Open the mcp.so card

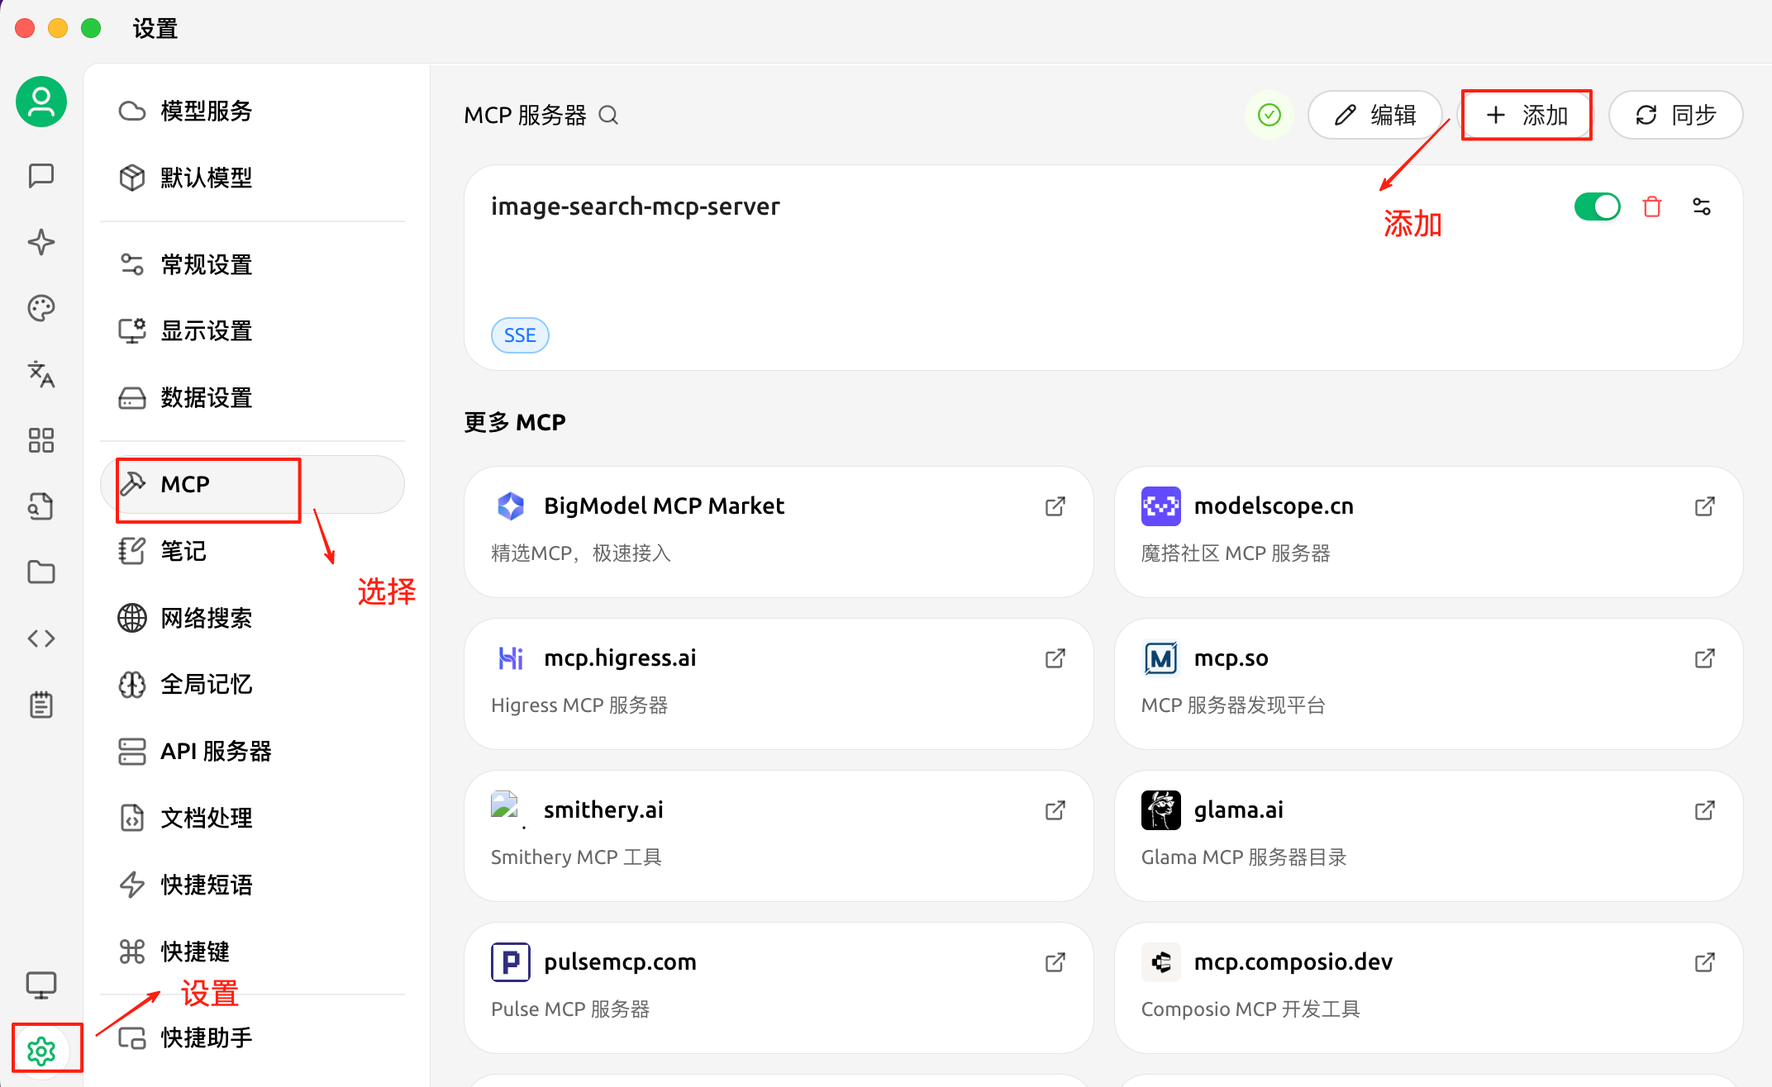tap(1428, 684)
